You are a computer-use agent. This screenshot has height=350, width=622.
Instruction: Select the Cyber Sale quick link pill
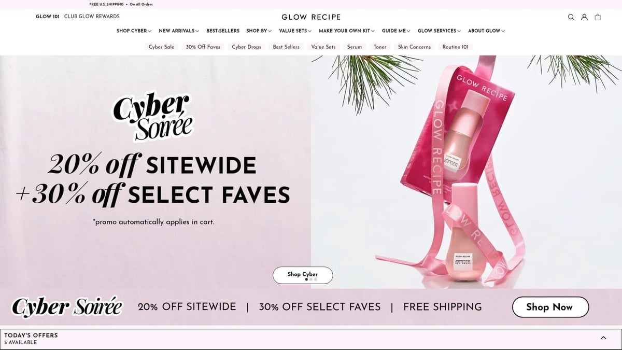[x=162, y=47]
